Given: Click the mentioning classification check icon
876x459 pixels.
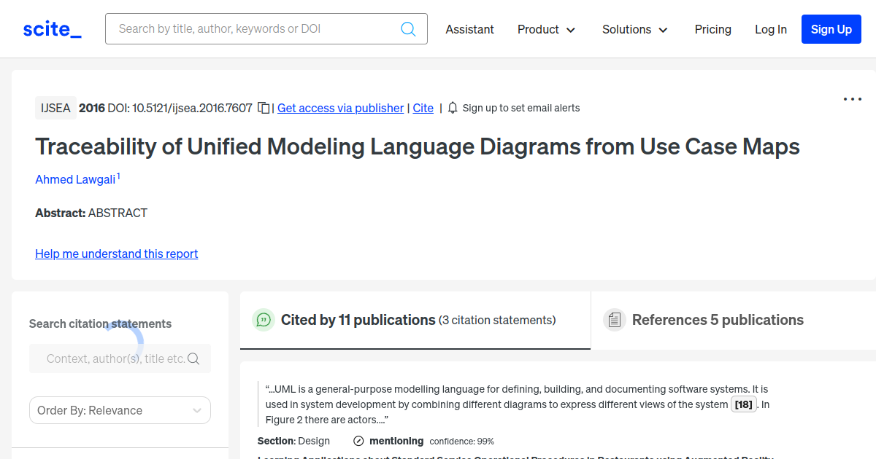Looking at the screenshot, I should pyautogui.click(x=358, y=441).
